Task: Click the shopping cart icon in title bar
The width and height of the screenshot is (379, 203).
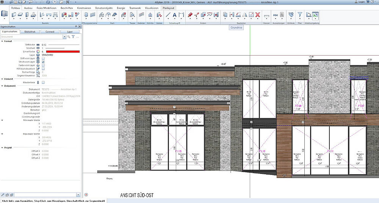Action: tap(368, 2)
